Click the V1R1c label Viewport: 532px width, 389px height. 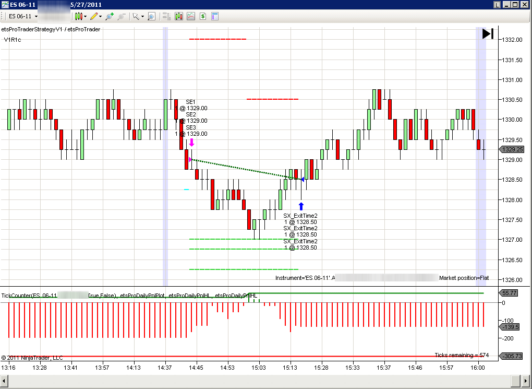coord(13,40)
